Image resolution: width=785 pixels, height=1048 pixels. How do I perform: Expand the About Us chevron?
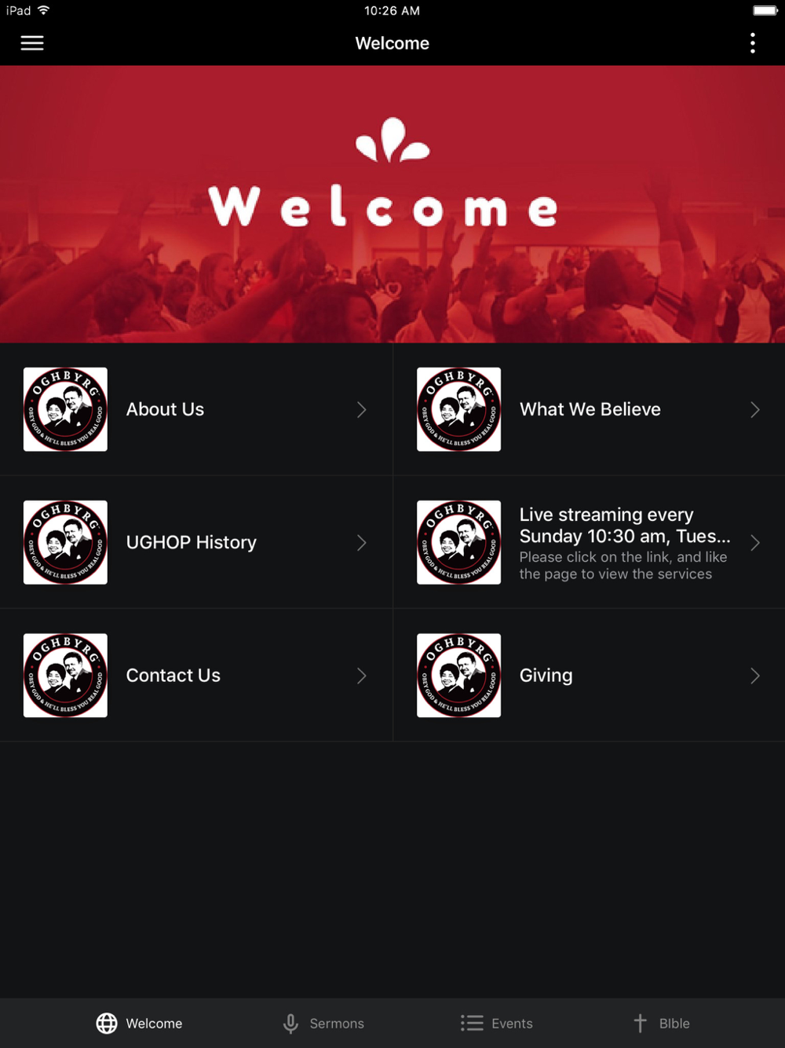pos(361,409)
